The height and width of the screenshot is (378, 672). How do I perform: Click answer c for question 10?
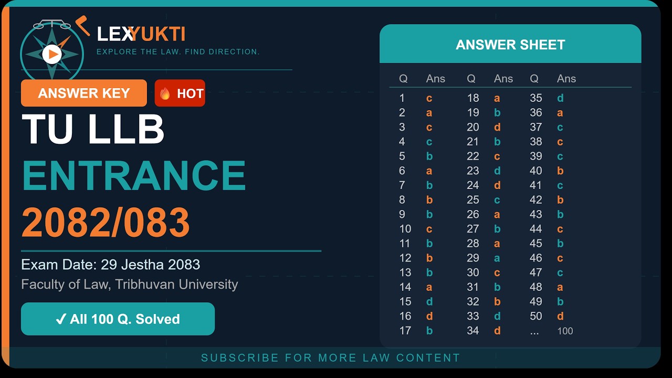pyautogui.click(x=429, y=229)
